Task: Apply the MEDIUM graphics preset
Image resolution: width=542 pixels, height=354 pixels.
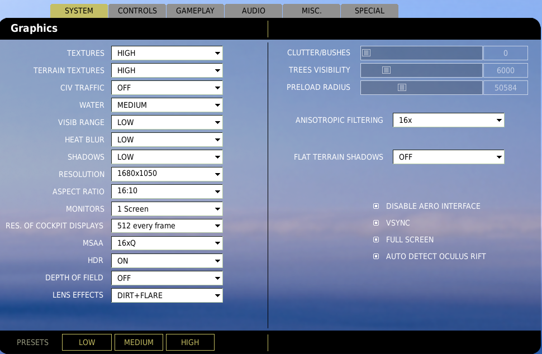Action: (x=139, y=342)
